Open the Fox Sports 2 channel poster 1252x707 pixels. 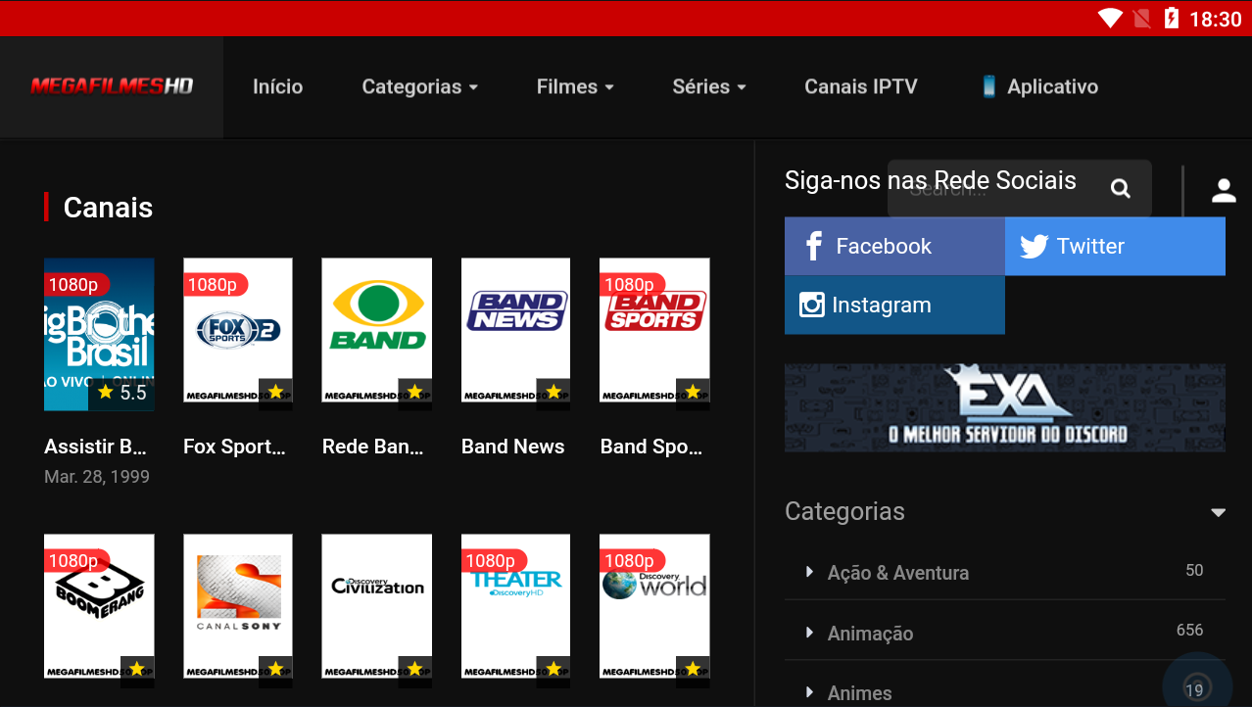pyautogui.click(x=238, y=331)
